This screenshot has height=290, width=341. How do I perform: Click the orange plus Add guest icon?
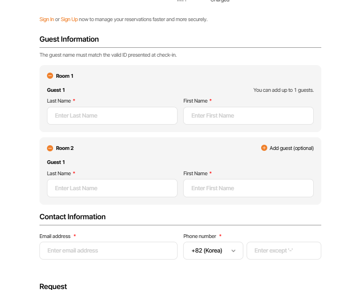[264, 148]
